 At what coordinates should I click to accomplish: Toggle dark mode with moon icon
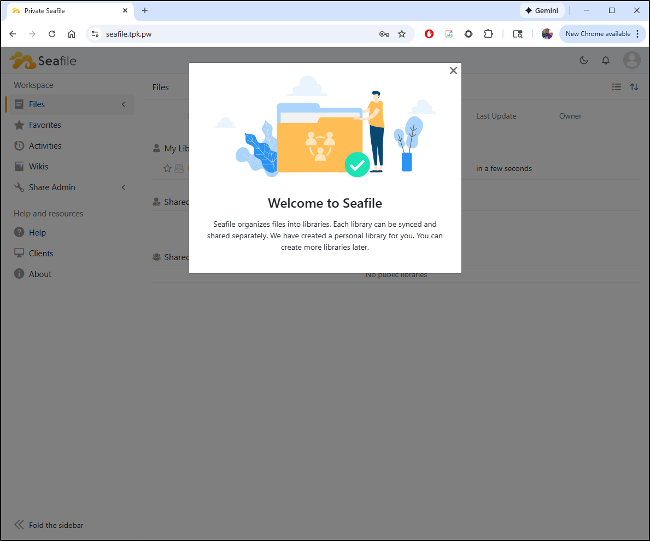click(584, 60)
